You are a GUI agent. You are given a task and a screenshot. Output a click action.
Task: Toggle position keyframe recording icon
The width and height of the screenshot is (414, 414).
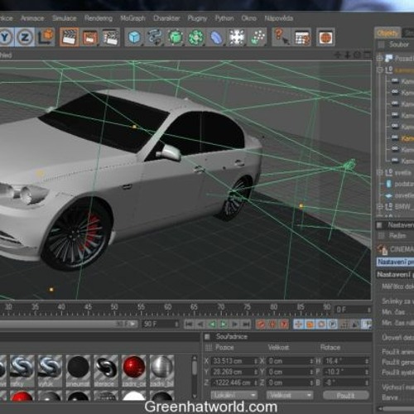pos(298,324)
